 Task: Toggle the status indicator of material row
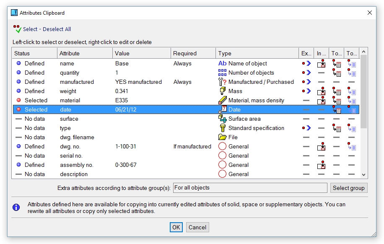coord(18,100)
